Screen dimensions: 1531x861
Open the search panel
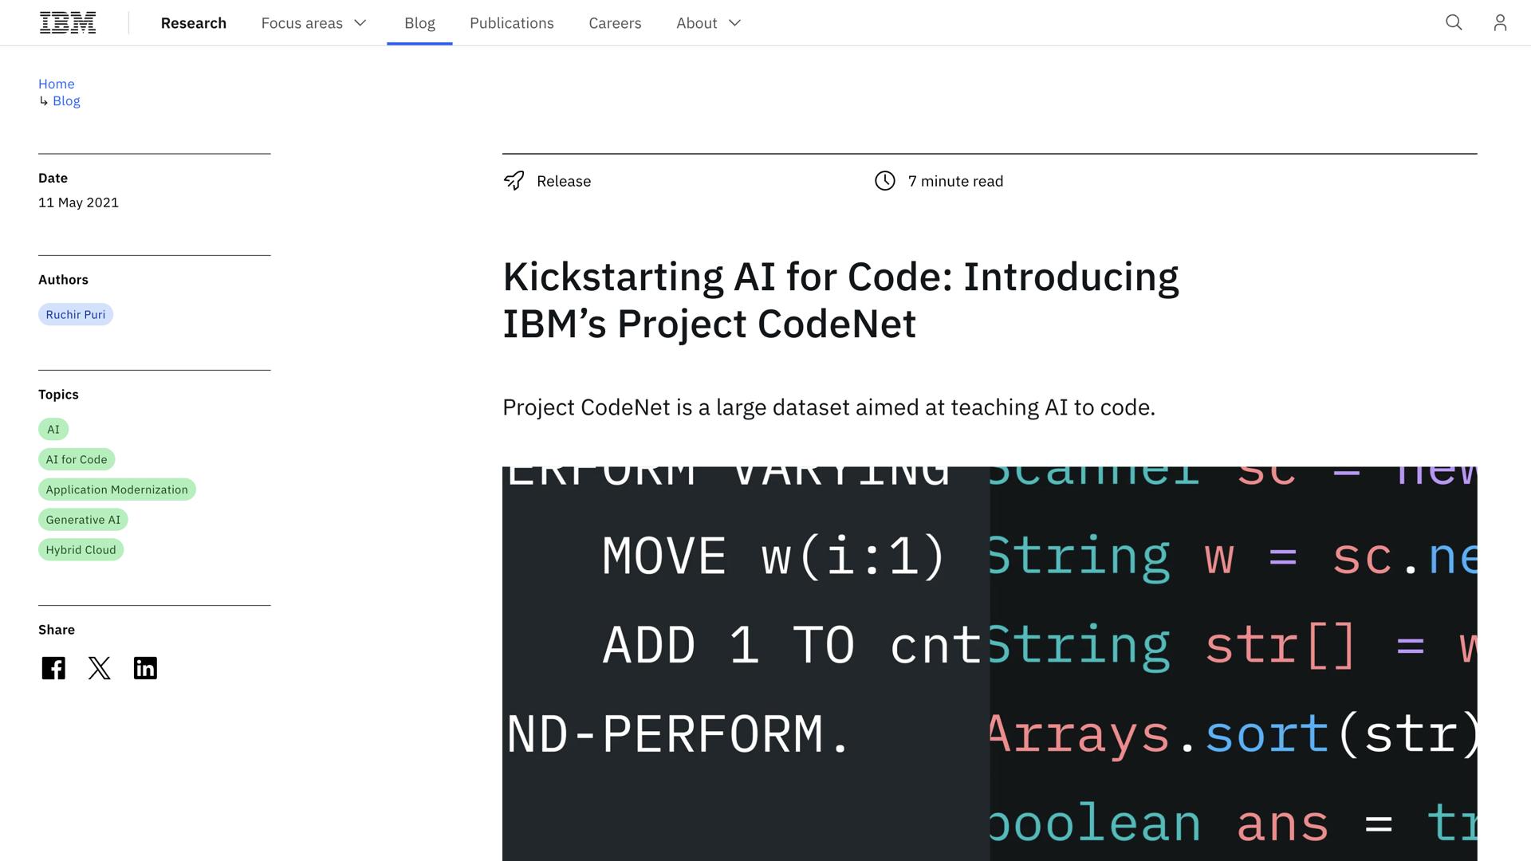[x=1454, y=22]
